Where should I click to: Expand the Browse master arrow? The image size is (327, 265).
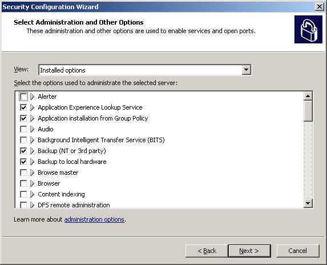pyautogui.click(x=32, y=172)
